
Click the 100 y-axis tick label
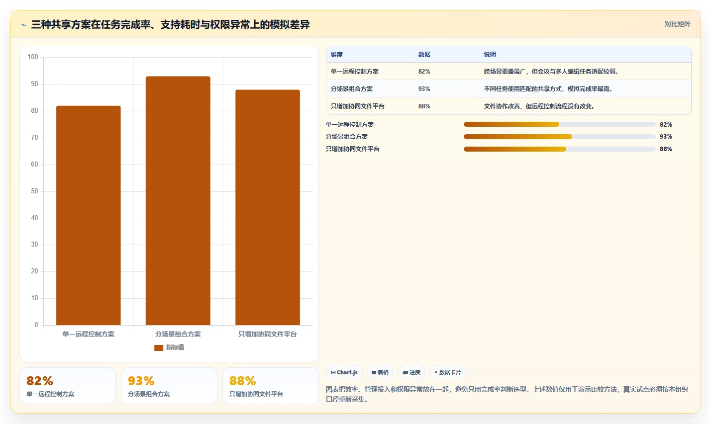[x=33, y=57]
